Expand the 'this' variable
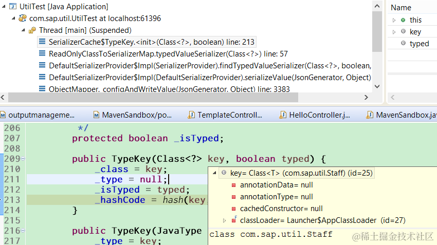437x245 pixels. tap(394, 20)
